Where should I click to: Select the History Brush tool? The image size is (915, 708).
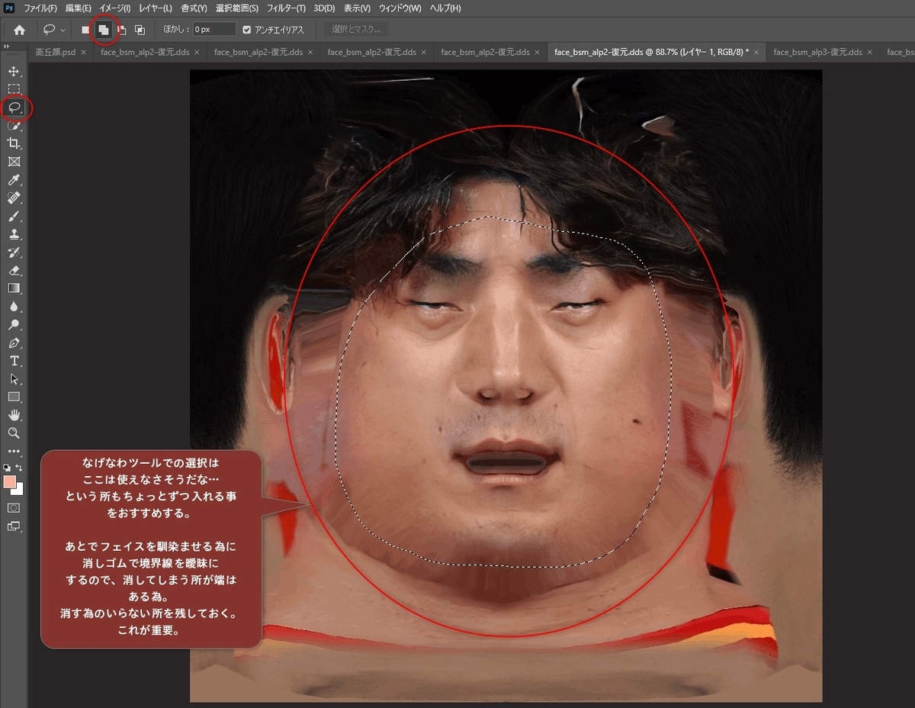(14, 252)
